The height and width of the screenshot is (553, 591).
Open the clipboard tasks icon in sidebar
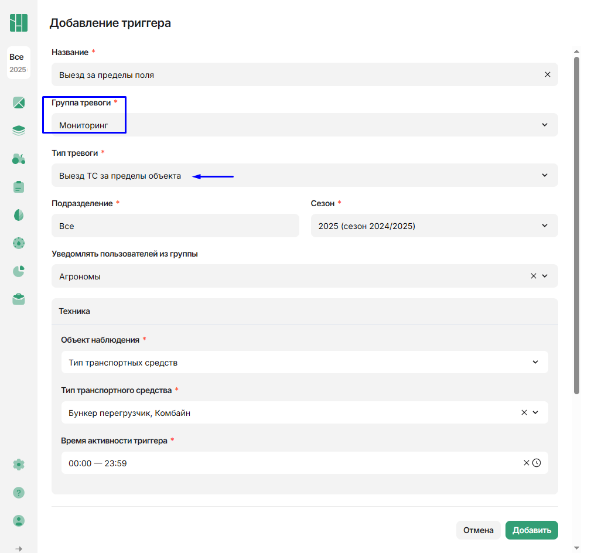click(x=19, y=187)
